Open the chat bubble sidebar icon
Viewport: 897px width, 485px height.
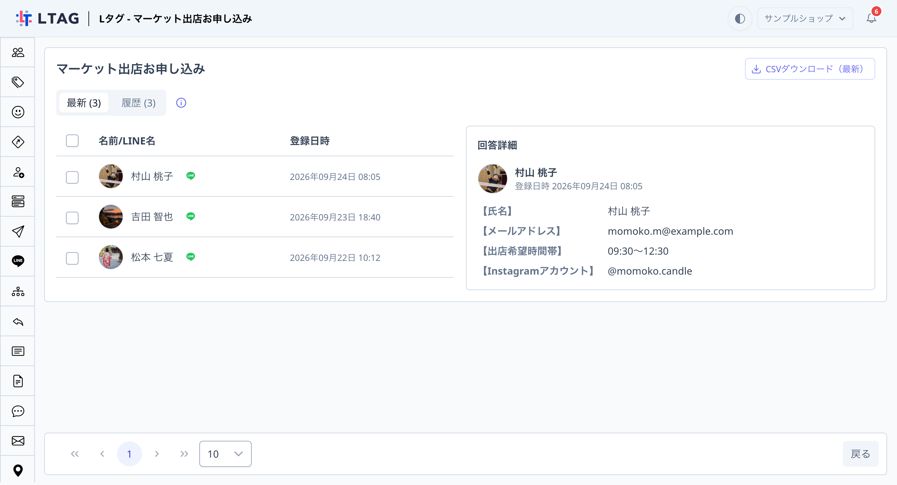tap(18, 411)
